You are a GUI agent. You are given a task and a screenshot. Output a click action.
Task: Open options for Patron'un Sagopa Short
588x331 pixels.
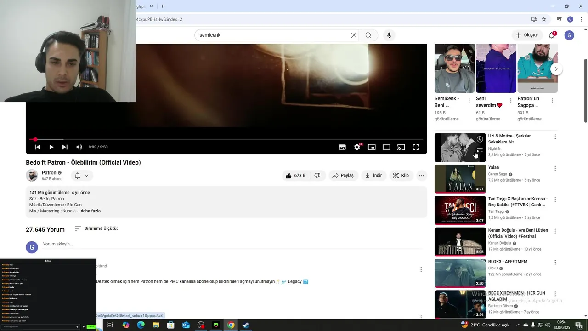552,101
